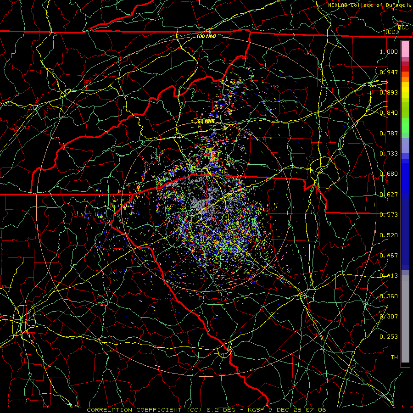
Task: Click the DCC label above the color scale
Action: (403, 28)
